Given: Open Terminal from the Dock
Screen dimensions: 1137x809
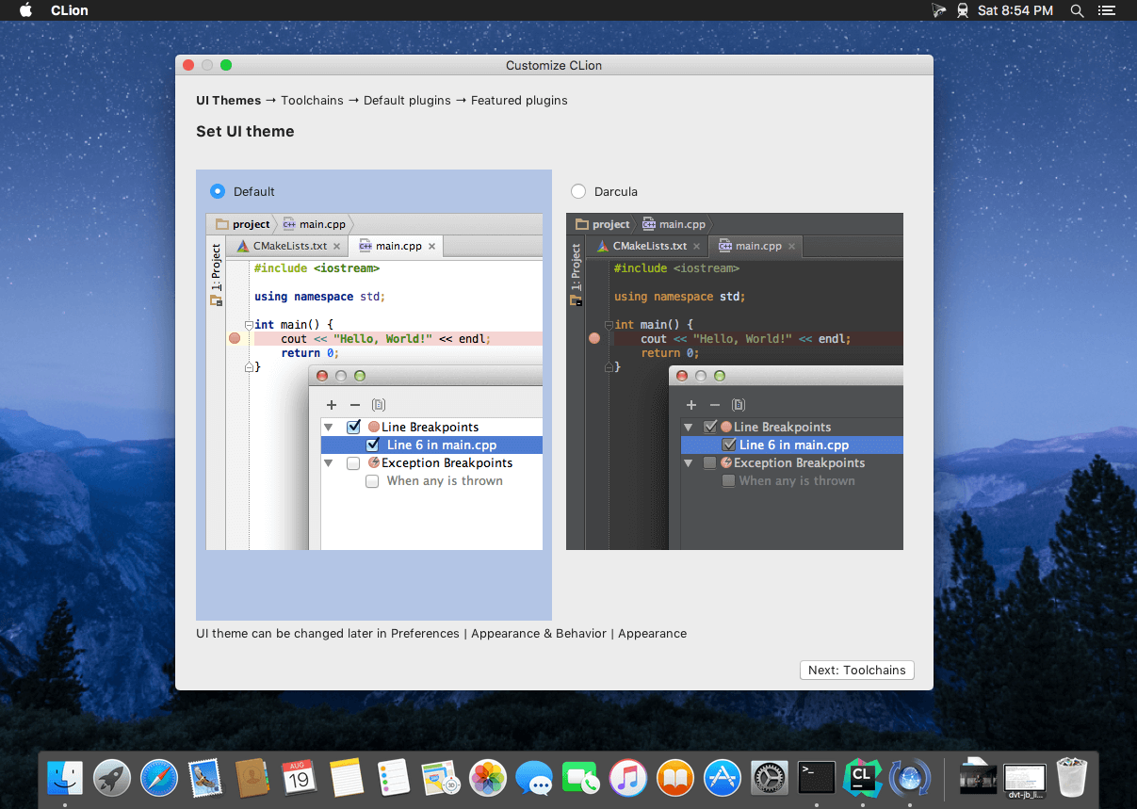Looking at the screenshot, I should click(816, 778).
